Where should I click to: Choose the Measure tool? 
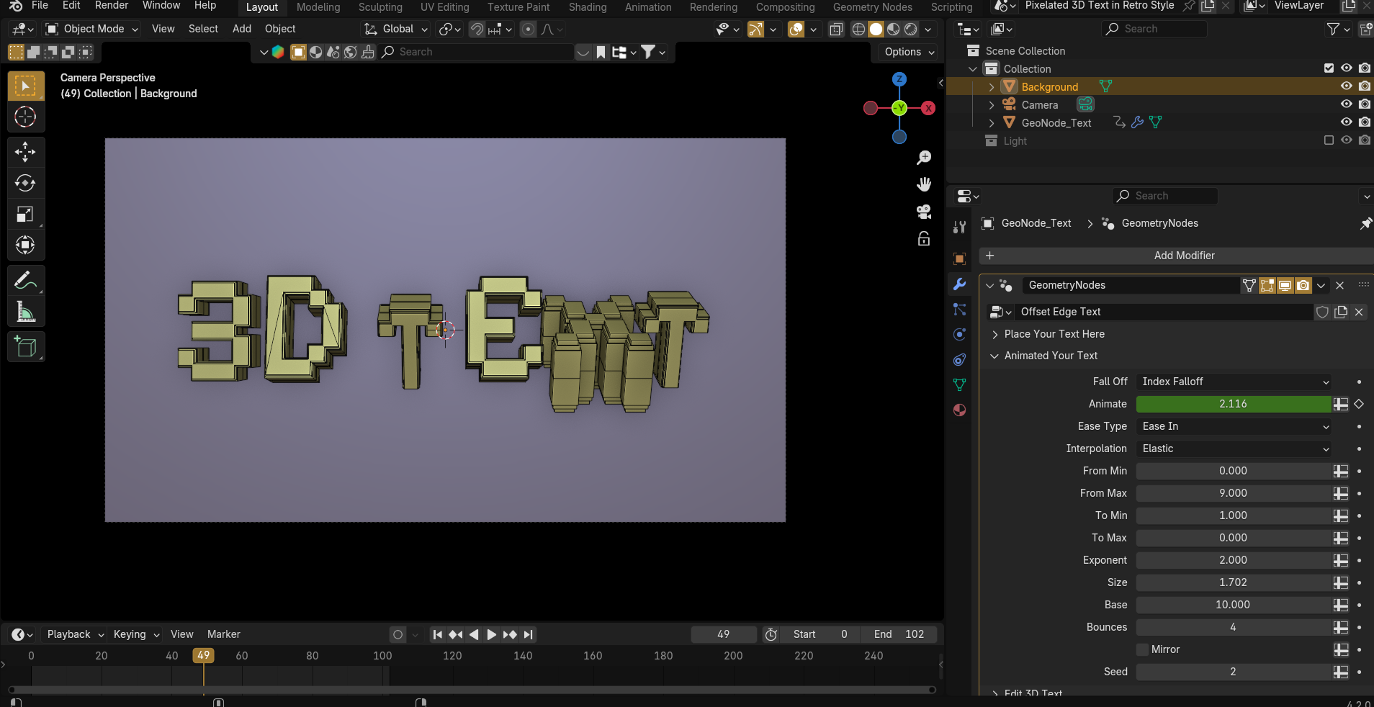[25, 312]
